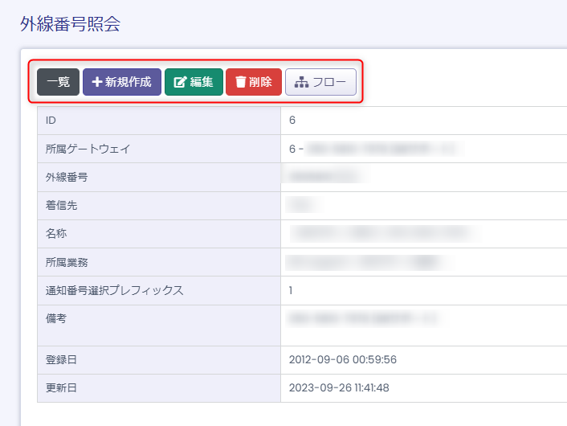The image size is (567, 426).
Task: Select the prefix value 1 cell
Action: tap(291, 290)
